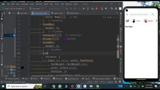
Task: Open Notifications panel on right edge
Action: pyautogui.click(x=121, y=18)
